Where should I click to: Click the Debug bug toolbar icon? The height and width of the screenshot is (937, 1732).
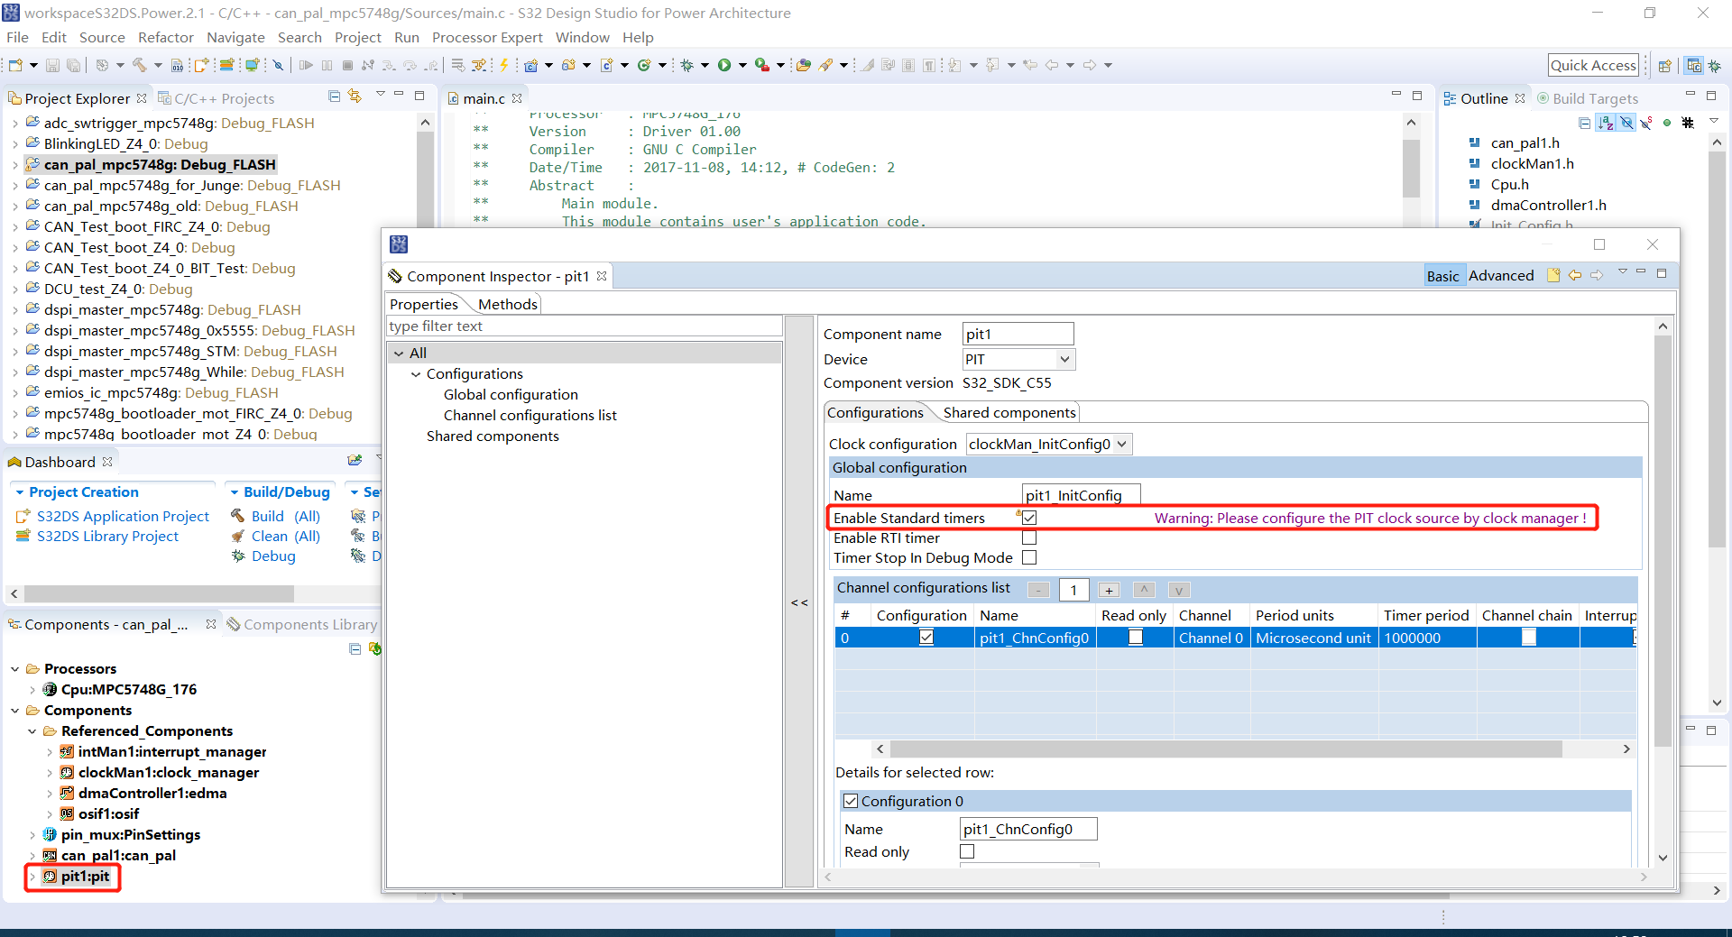[687, 65]
